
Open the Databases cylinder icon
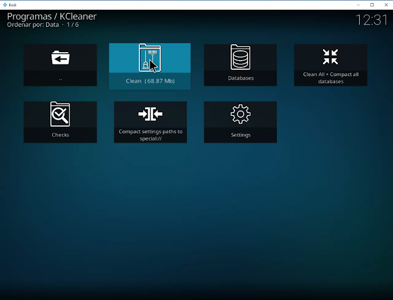pyautogui.click(x=240, y=57)
